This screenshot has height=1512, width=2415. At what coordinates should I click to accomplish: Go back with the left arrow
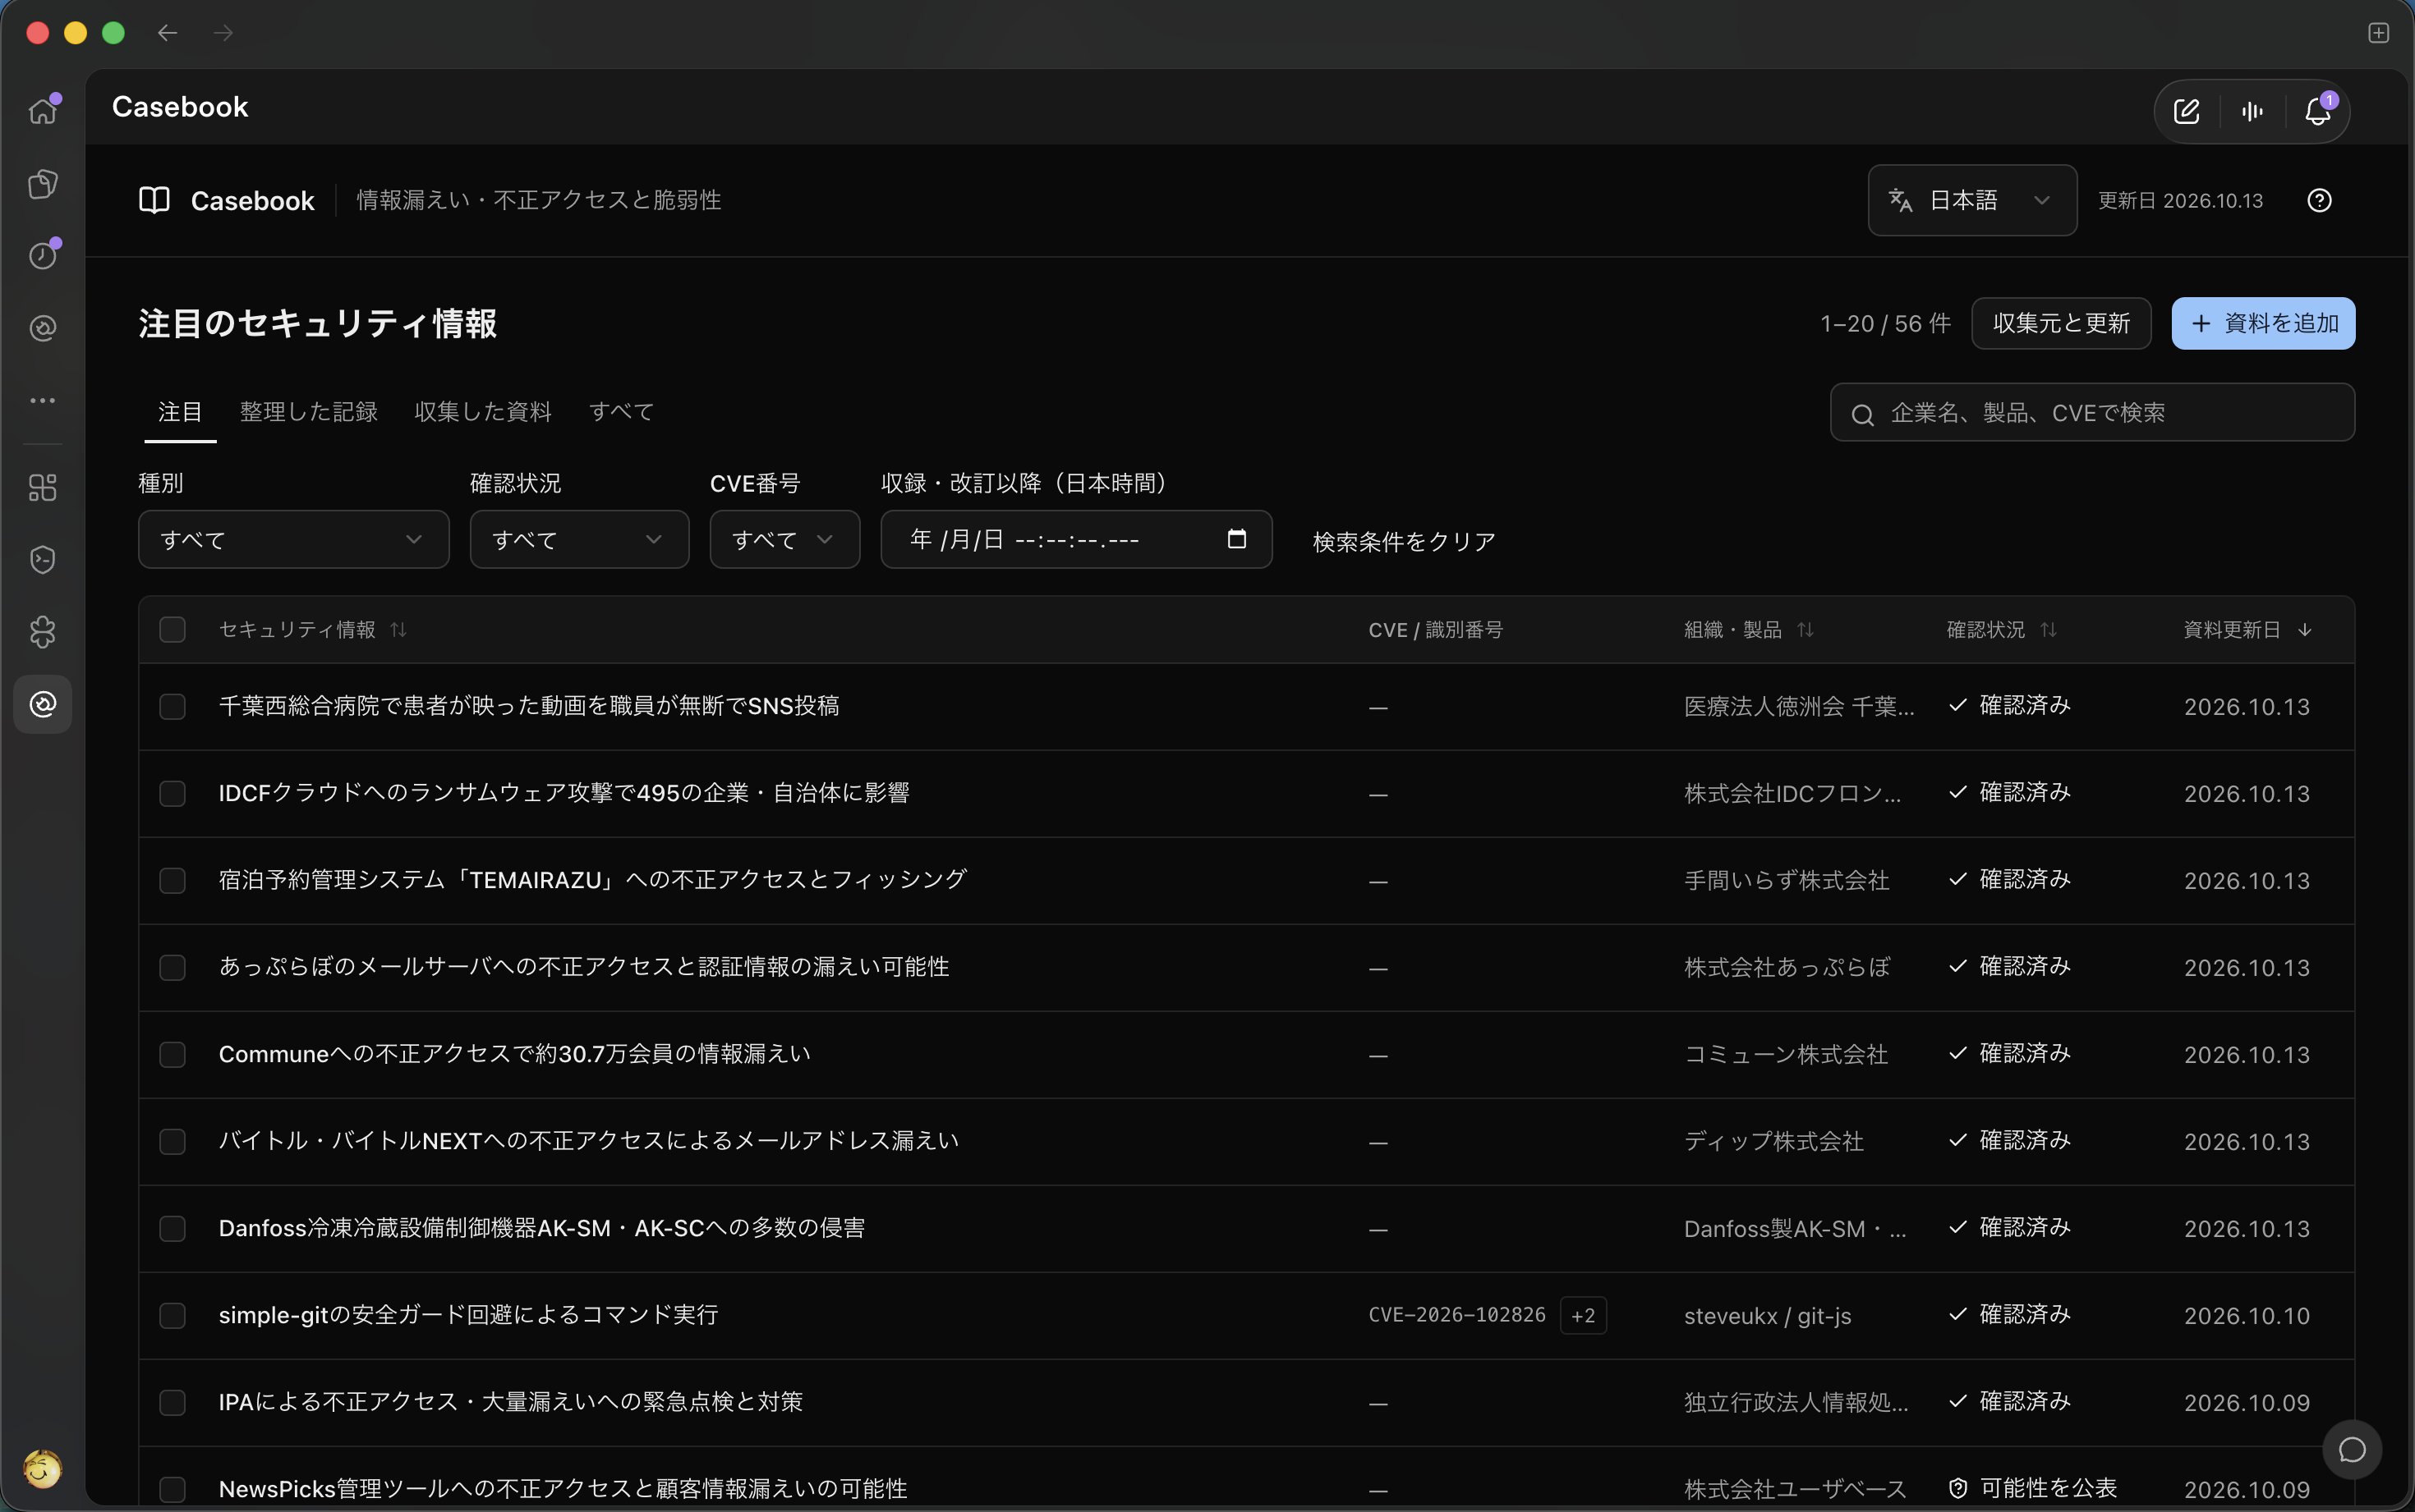[x=167, y=33]
